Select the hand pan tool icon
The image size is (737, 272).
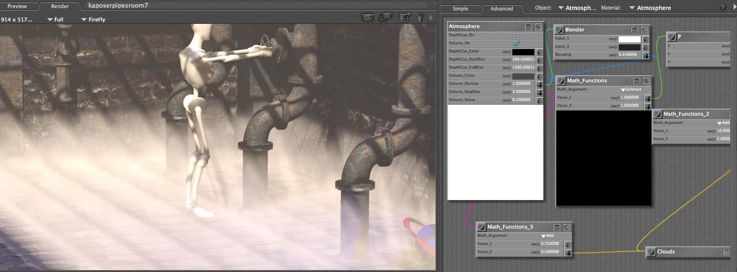pyautogui.click(x=420, y=18)
